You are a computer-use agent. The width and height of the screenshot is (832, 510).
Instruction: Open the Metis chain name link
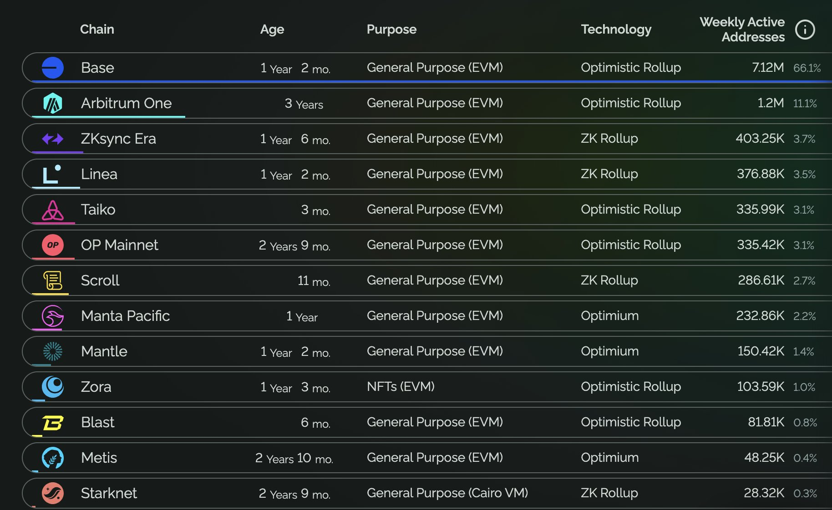(x=99, y=458)
